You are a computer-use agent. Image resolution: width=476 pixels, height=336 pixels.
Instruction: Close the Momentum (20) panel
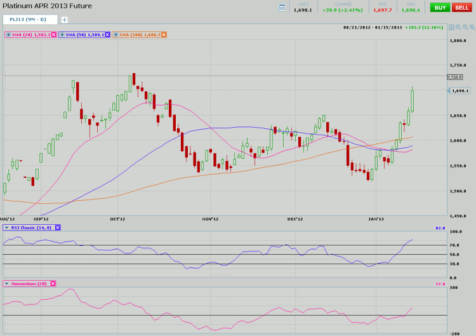[x=53, y=283]
